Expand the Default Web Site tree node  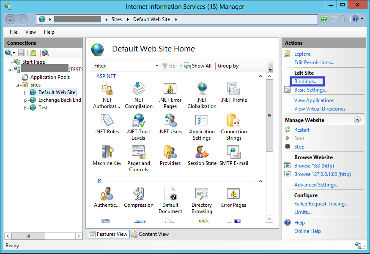[x=25, y=93]
